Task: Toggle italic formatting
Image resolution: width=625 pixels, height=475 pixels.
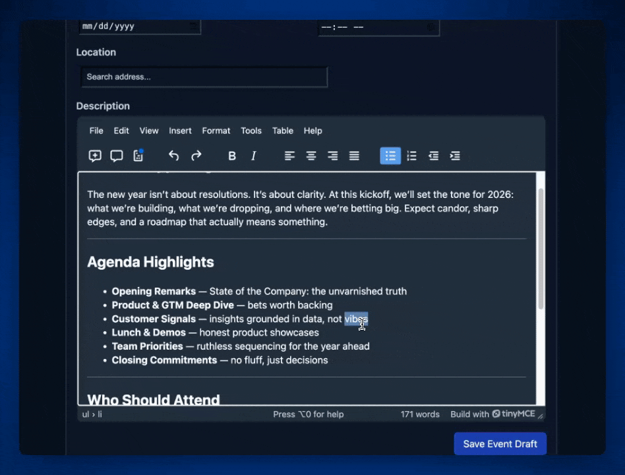Action: point(254,156)
